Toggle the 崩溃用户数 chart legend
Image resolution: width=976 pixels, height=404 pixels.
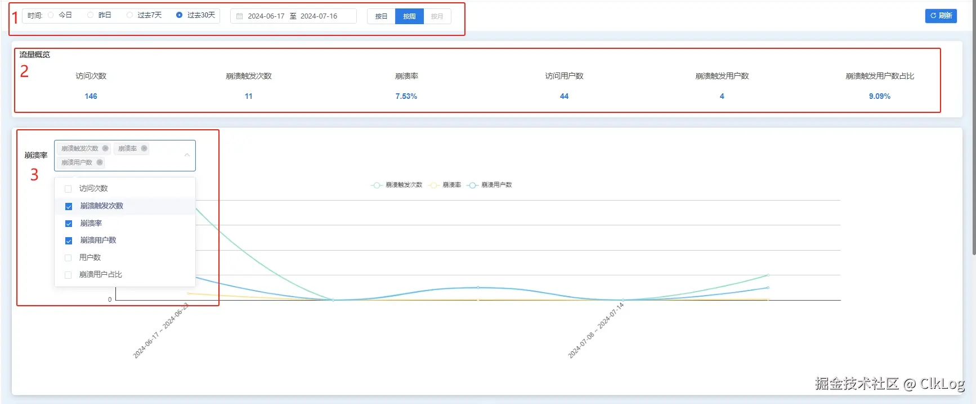tap(489, 185)
